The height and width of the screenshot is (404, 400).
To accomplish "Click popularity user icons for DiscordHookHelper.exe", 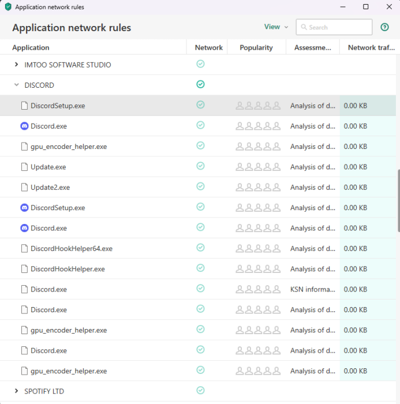I will pos(258,269).
